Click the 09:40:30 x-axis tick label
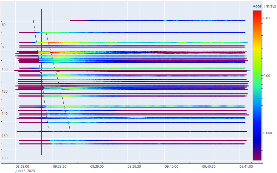The width and height of the screenshot is (277, 173). click(x=209, y=167)
